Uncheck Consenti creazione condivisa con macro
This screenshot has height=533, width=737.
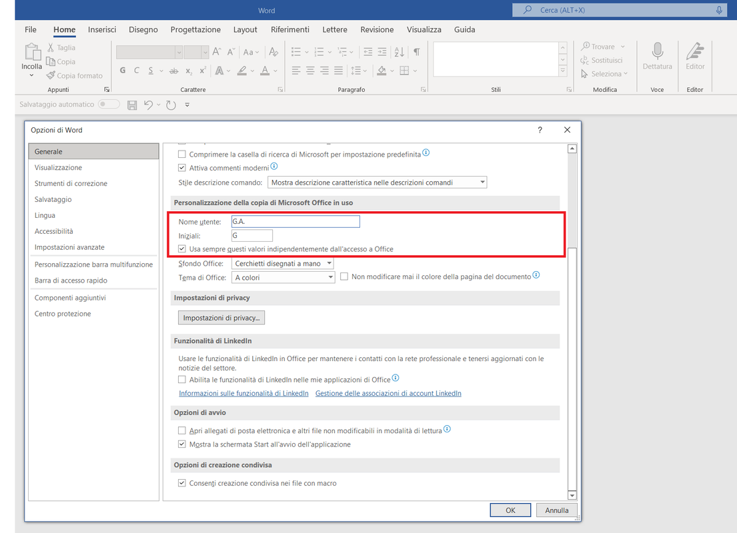pyautogui.click(x=182, y=483)
